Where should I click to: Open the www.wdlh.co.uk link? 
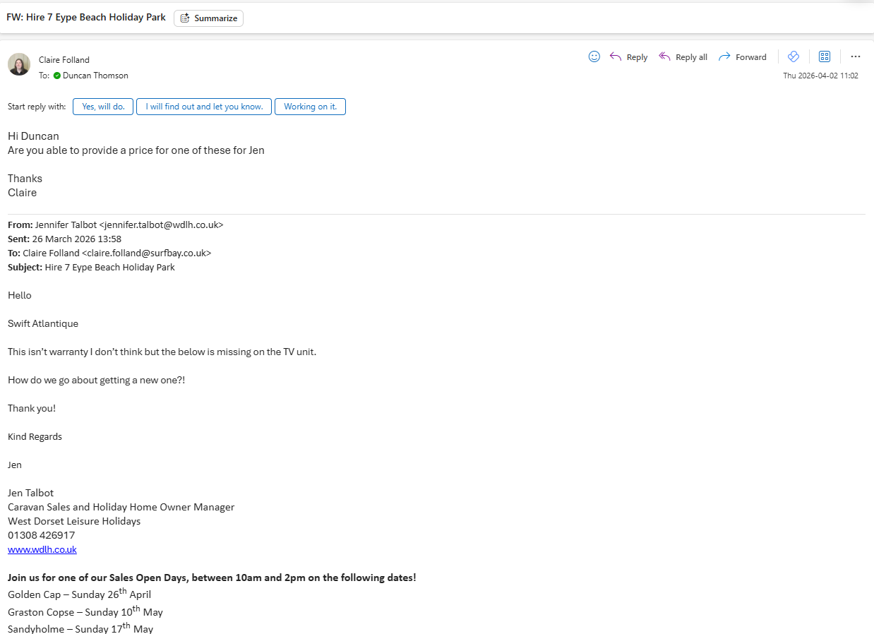pyautogui.click(x=42, y=549)
